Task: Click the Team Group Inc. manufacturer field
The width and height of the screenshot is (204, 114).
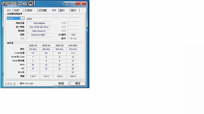Action: [x=39, y=31]
